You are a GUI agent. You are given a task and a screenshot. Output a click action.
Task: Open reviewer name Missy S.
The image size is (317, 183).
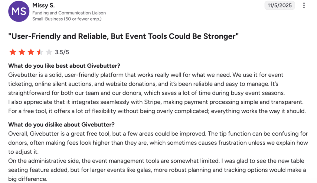pyautogui.click(x=43, y=5)
